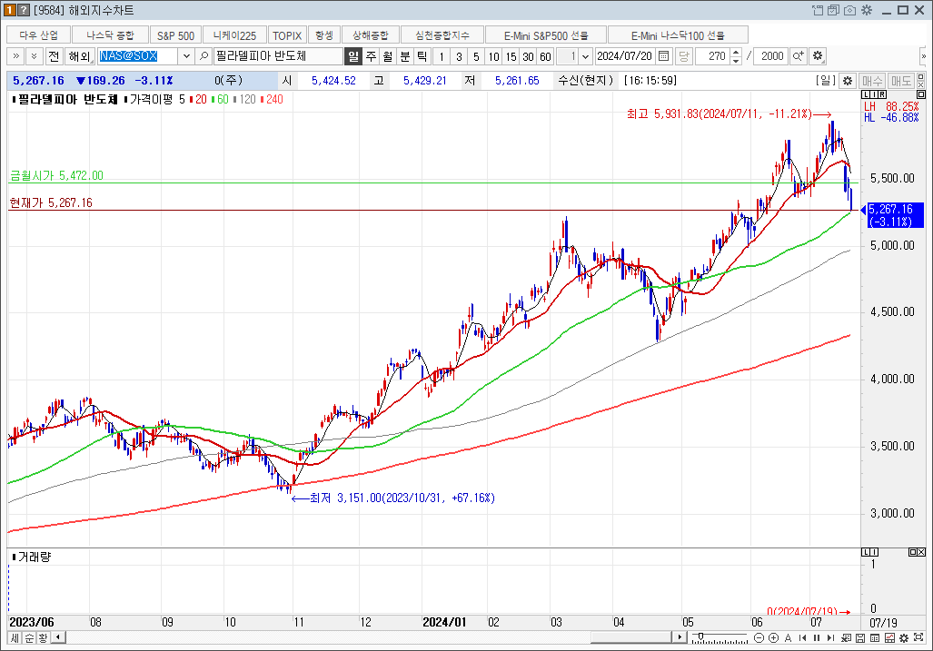Click the 매수 (buy) button
Screen dimensions: 933x651
coord(872,81)
